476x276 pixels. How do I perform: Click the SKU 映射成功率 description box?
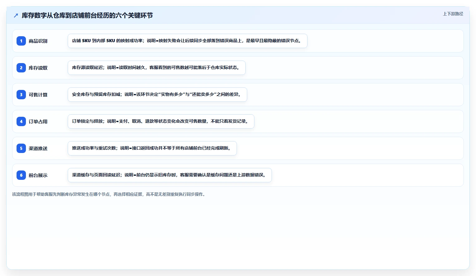pos(188,41)
